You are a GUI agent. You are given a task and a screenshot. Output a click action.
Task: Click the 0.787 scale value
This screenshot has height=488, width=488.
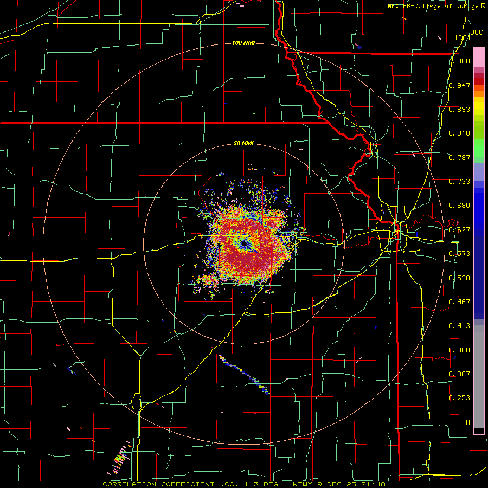459,157
